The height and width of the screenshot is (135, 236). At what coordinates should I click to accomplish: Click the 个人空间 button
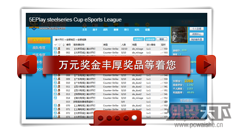[x=197, y=29]
